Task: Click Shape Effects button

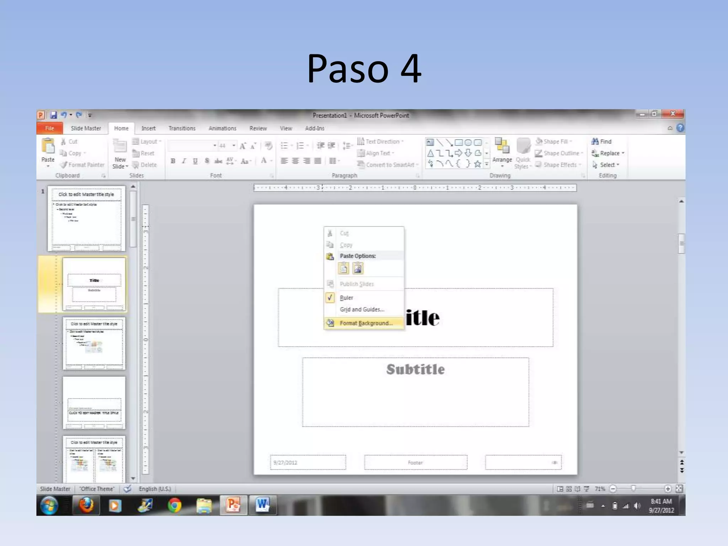Action: click(x=558, y=165)
